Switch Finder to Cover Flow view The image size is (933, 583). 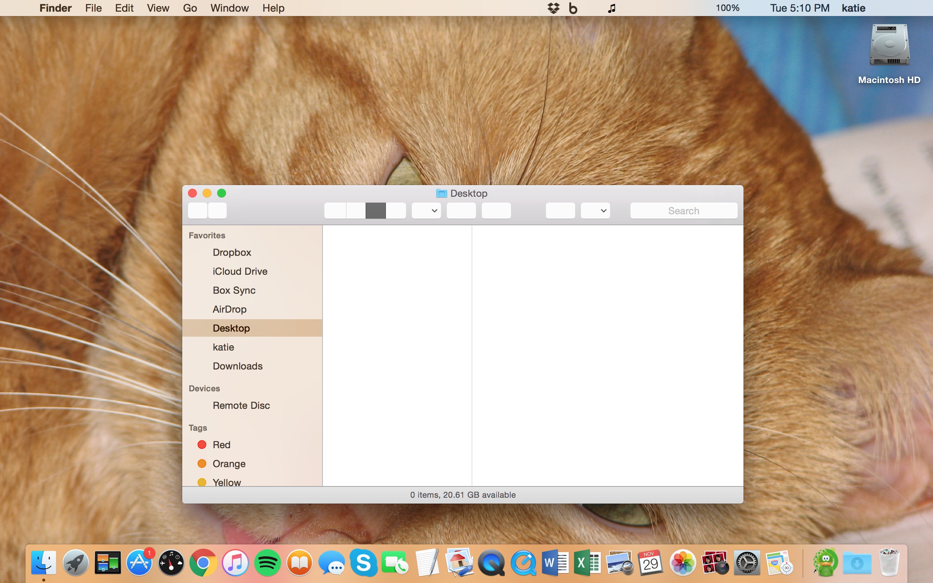pyautogui.click(x=396, y=211)
